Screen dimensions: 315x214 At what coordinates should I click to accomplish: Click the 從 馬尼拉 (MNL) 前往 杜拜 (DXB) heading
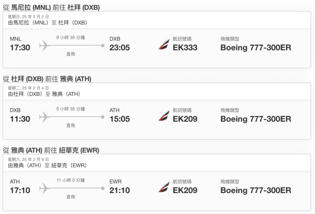(x=51, y=7)
